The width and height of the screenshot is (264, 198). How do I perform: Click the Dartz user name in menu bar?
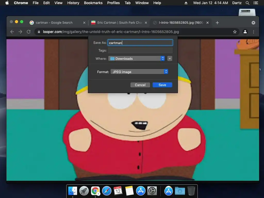pyautogui.click(x=237, y=3)
